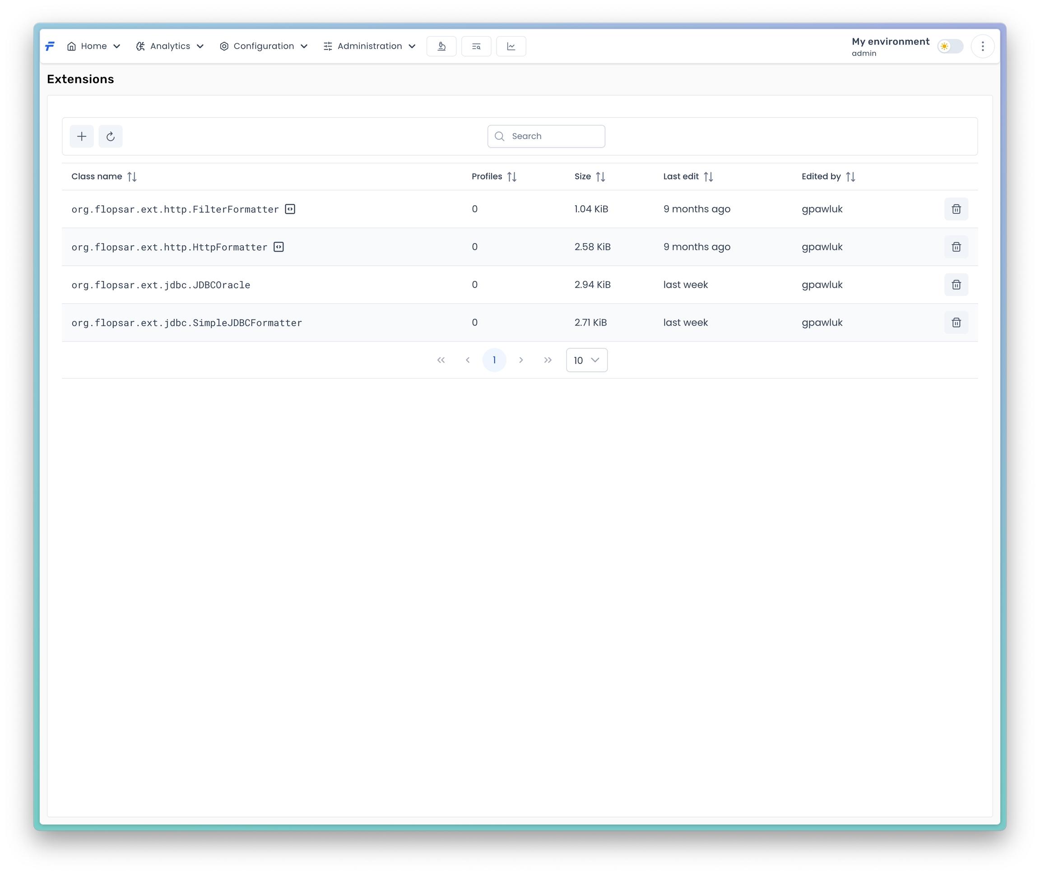Click the next page arrow

click(521, 360)
